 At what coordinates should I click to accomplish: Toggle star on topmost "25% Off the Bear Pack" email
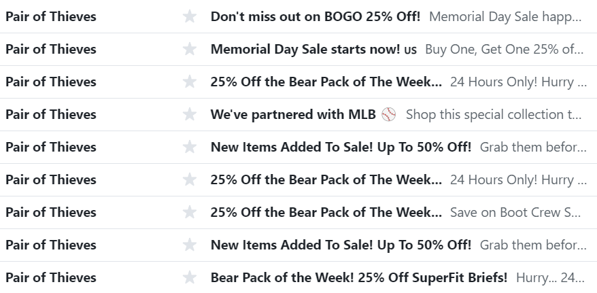(x=190, y=82)
